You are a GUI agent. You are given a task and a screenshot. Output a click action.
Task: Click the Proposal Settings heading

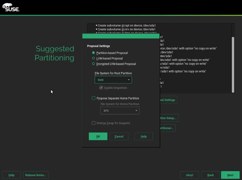point(98,46)
